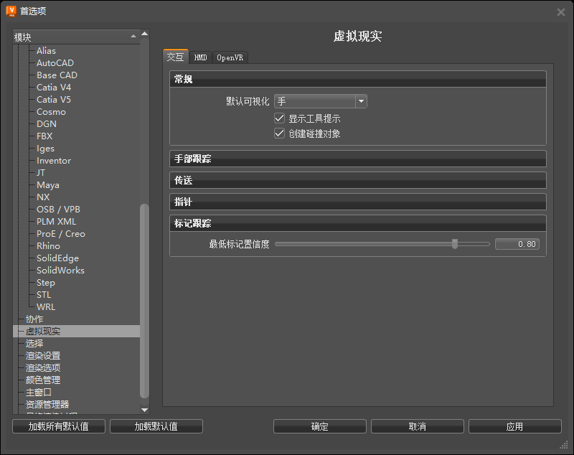Collapse the 标记跟踪 section
Screen dimensions: 574x455
(x=357, y=223)
